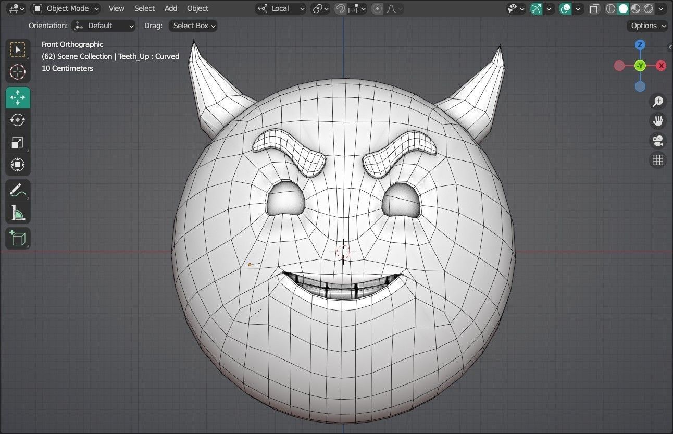This screenshot has width=673, height=434.
Task: Click the zoom magnifier viewport icon
Action: click(x=658, y=101)
